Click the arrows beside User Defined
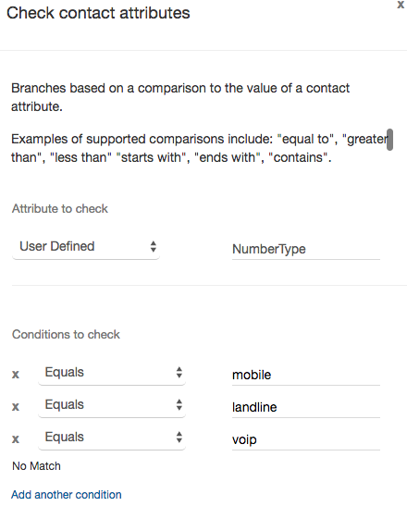 click(154, 247)
